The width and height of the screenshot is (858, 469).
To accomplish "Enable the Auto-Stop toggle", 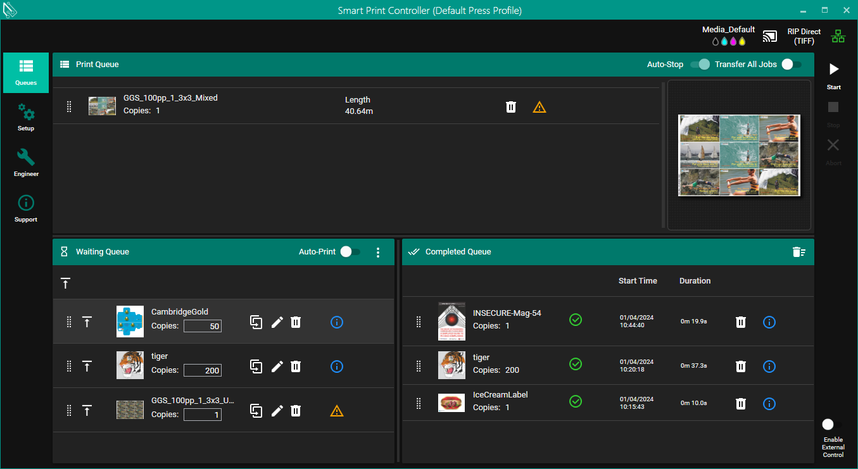I will 700,64.
